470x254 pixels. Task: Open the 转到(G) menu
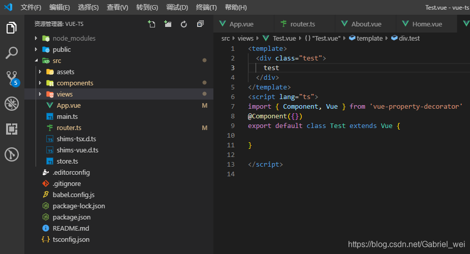147,7
